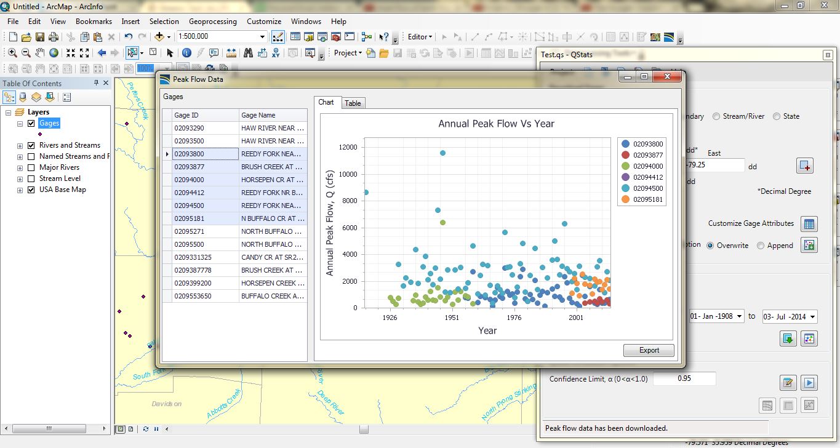The width and height of the screenshot is (840, 448).
Task: Open the map scale 1:500,000 dropdown
Action: [x=262, y=37]
